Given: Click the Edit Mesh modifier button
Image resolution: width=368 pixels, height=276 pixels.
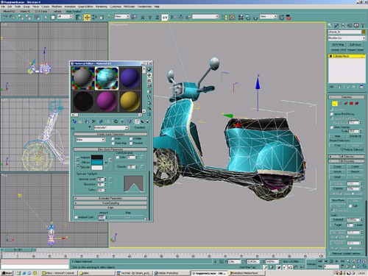Looking at the screenshot, I should [355, 45].
